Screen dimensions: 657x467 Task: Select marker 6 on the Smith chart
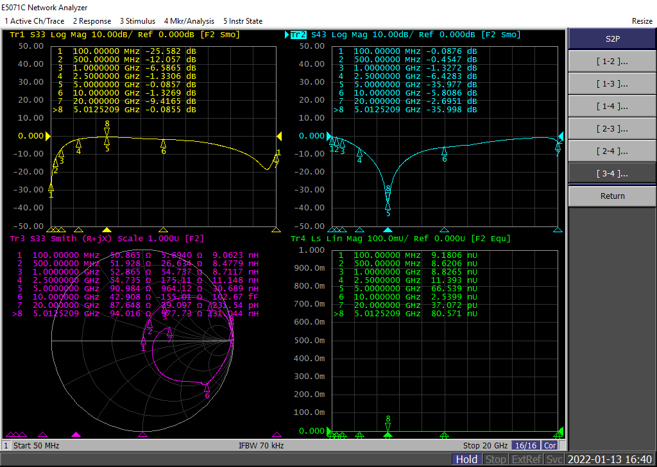click(207, 389)
